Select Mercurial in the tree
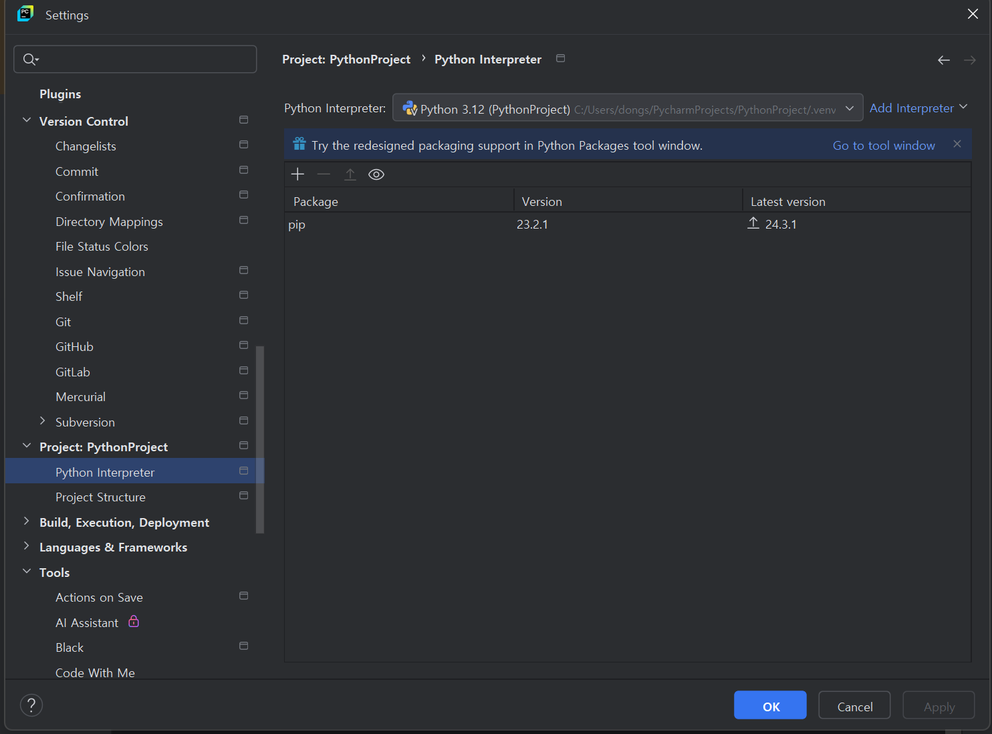 [80, 397]
